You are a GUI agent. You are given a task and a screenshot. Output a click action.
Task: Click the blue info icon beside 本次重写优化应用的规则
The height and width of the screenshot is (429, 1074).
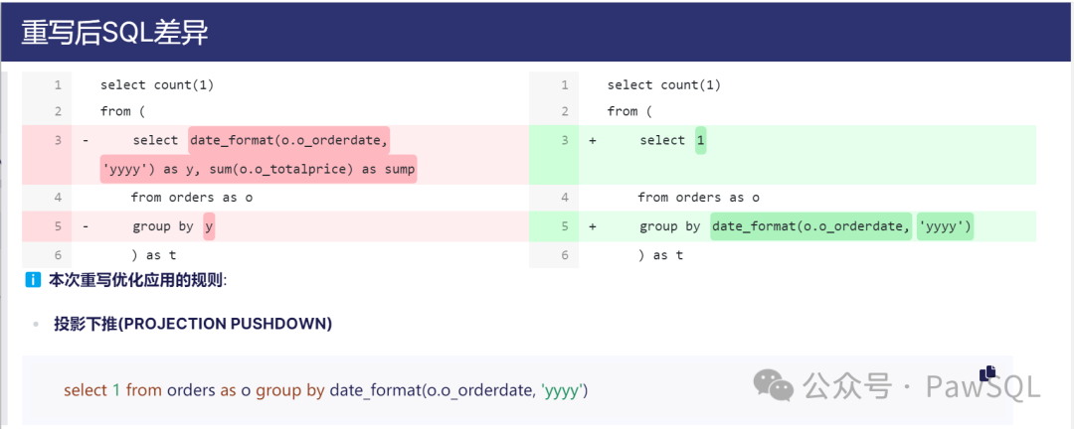33,280
